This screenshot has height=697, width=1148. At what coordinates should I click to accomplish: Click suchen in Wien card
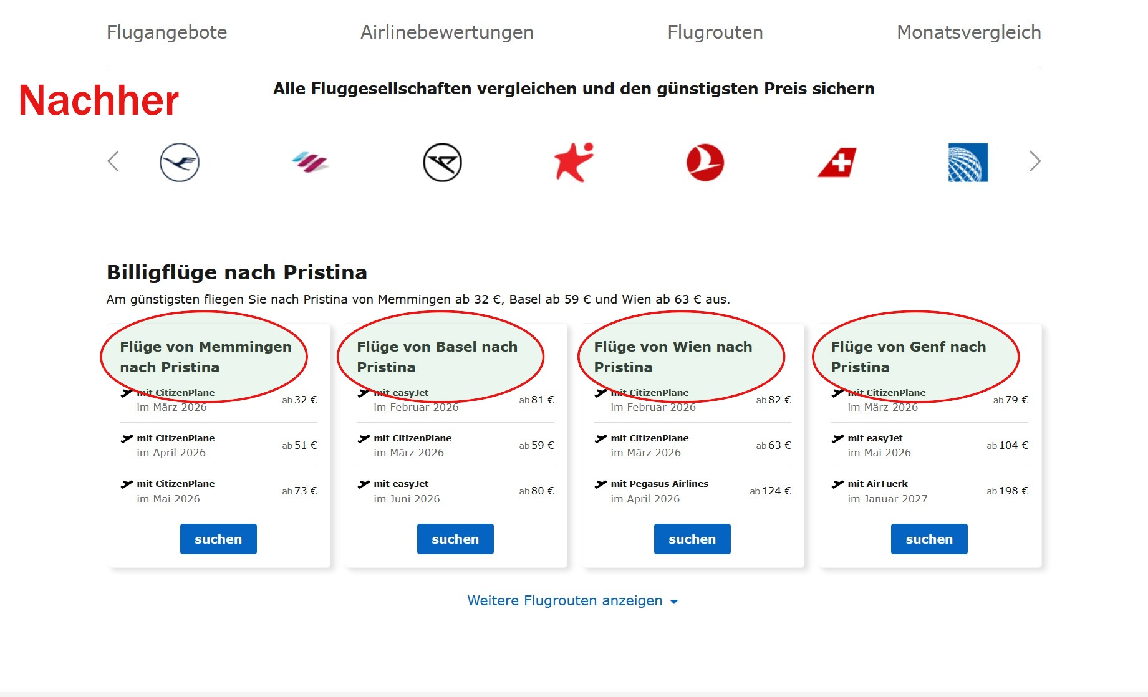(x=692, y=539)
